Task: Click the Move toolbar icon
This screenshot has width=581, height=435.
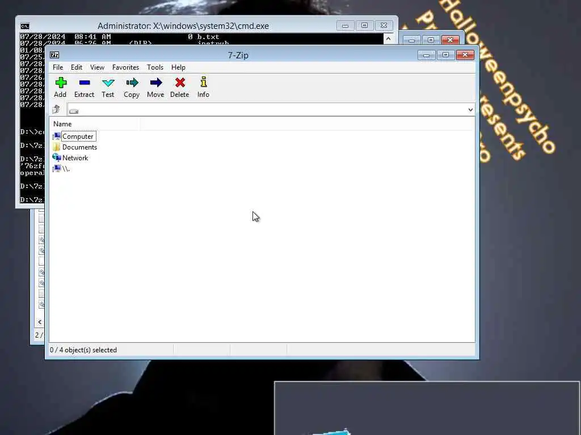Action: tap(156, 83)
